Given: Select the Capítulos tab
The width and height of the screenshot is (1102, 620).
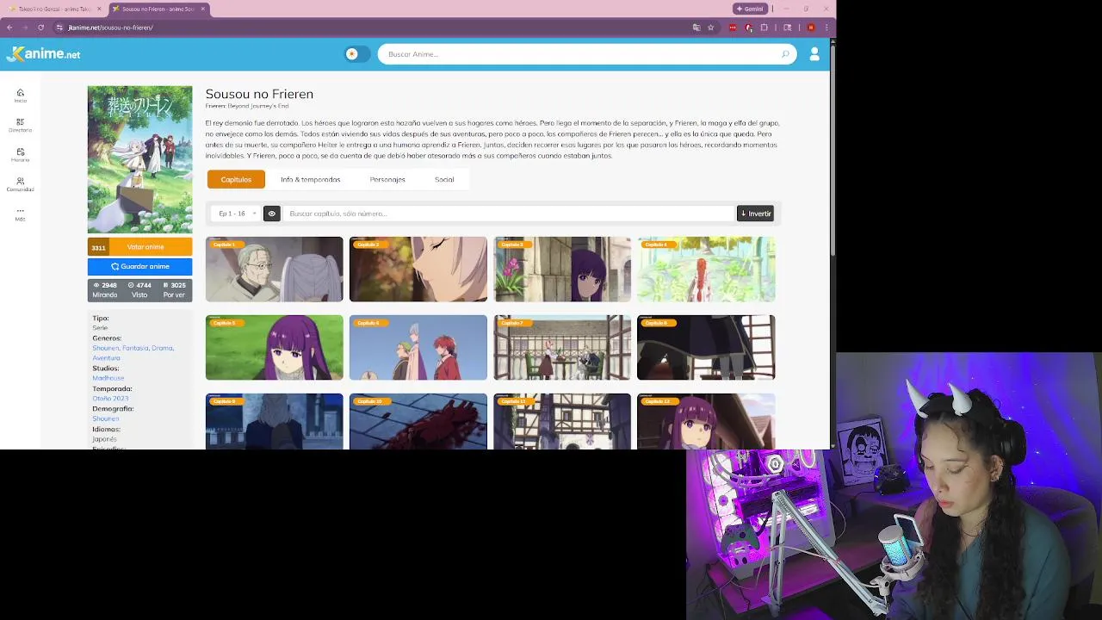Looking at the screenshot, I should (x=236, y=179).
